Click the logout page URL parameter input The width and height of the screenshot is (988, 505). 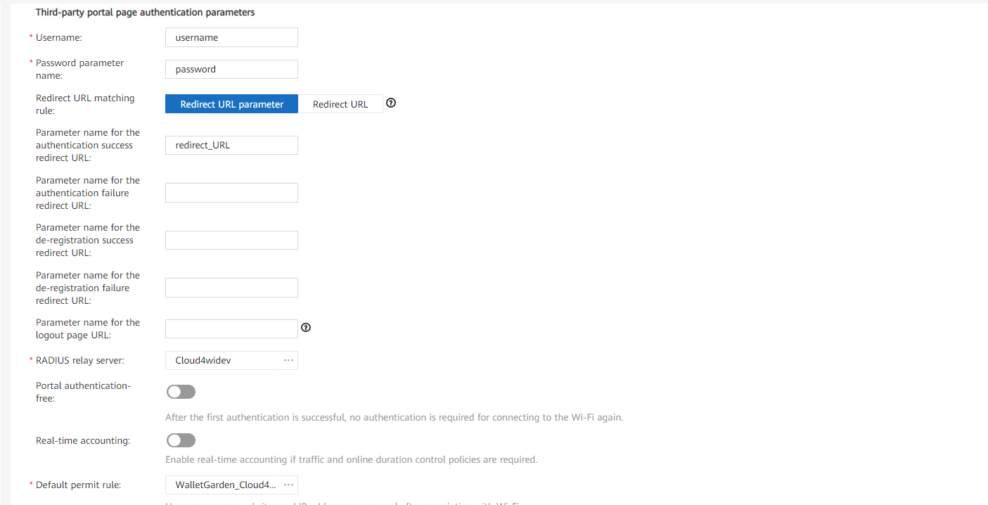(x=231, y=328)
